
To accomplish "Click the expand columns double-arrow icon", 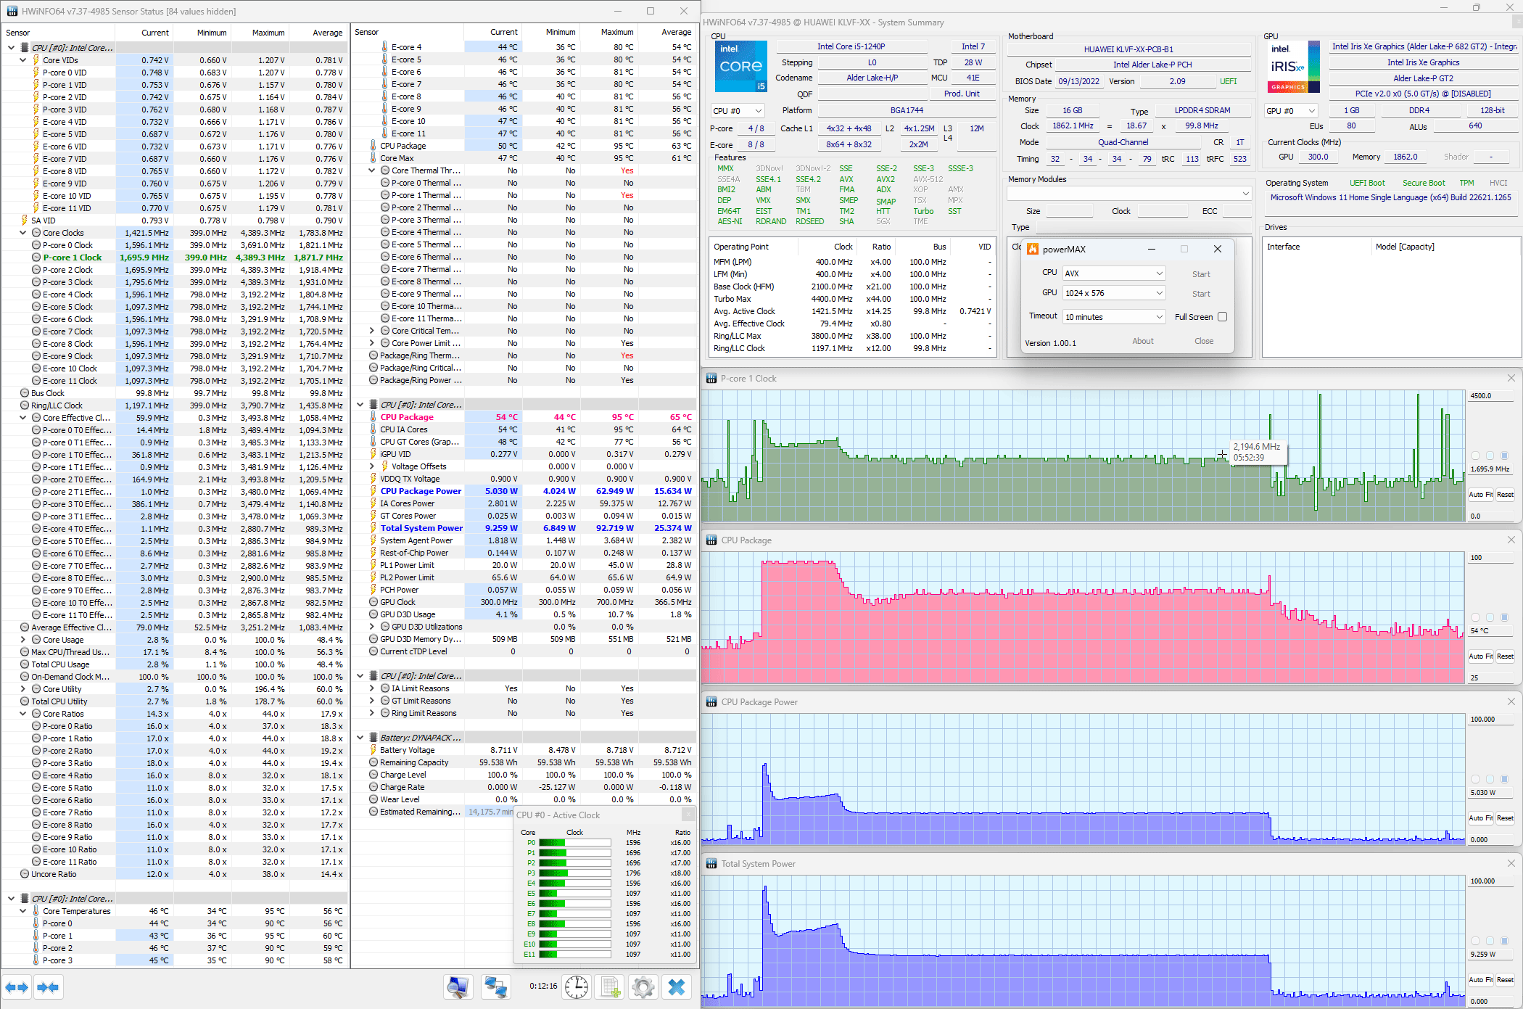I will click(16, 987).
